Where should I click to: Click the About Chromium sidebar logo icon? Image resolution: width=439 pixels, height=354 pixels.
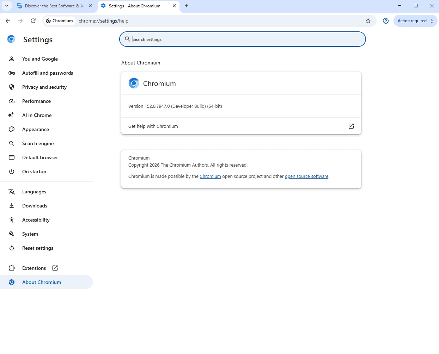coord(12,282)
